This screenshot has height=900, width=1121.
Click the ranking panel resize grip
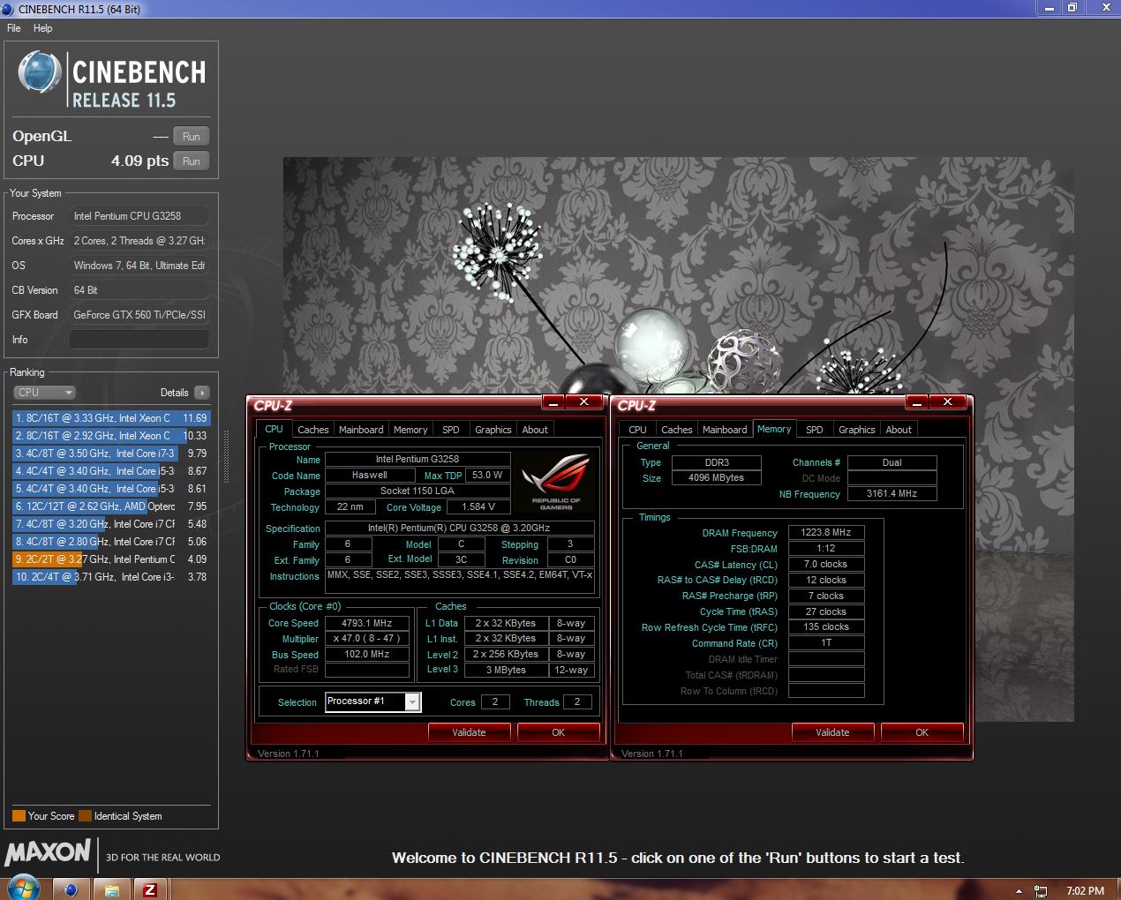pyautogui.click(x=227, y=457)
